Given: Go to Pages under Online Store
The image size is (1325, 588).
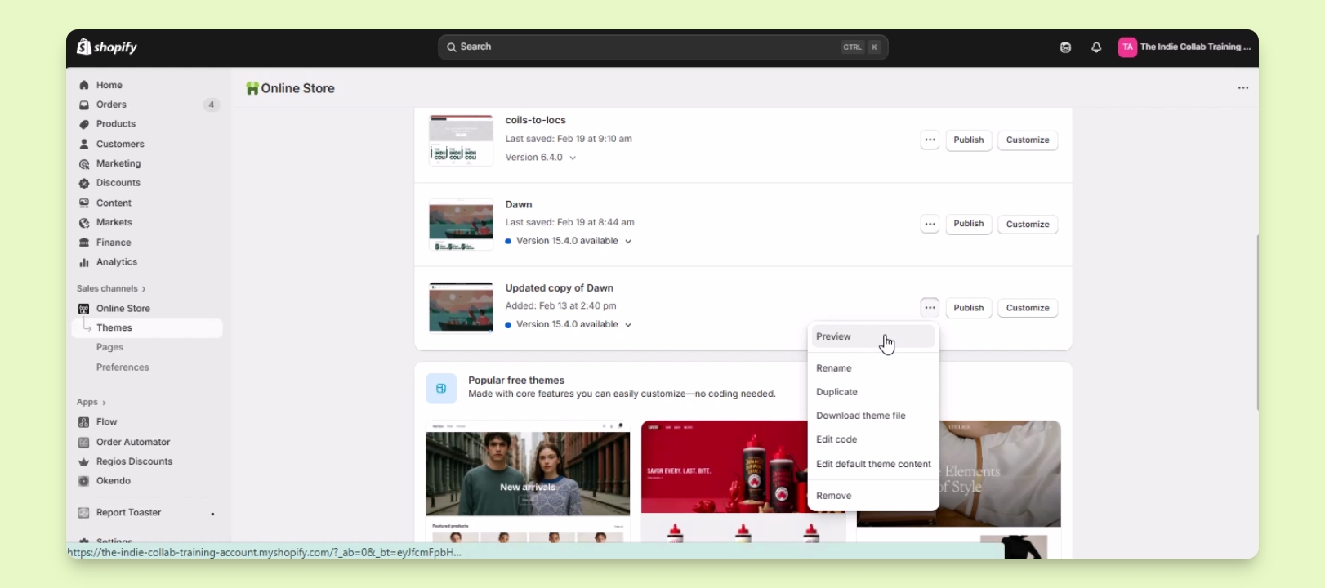Looking at the screenshot, I should click(109, 348).
